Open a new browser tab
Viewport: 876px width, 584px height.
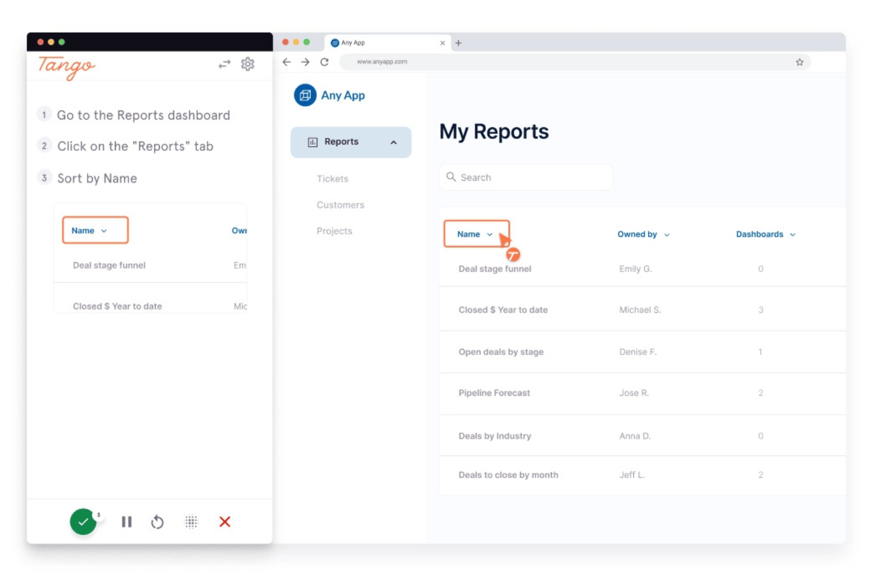click(458, 43)
